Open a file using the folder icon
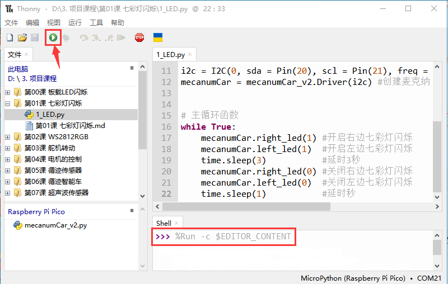448x284 pixels. click(22, 37)
